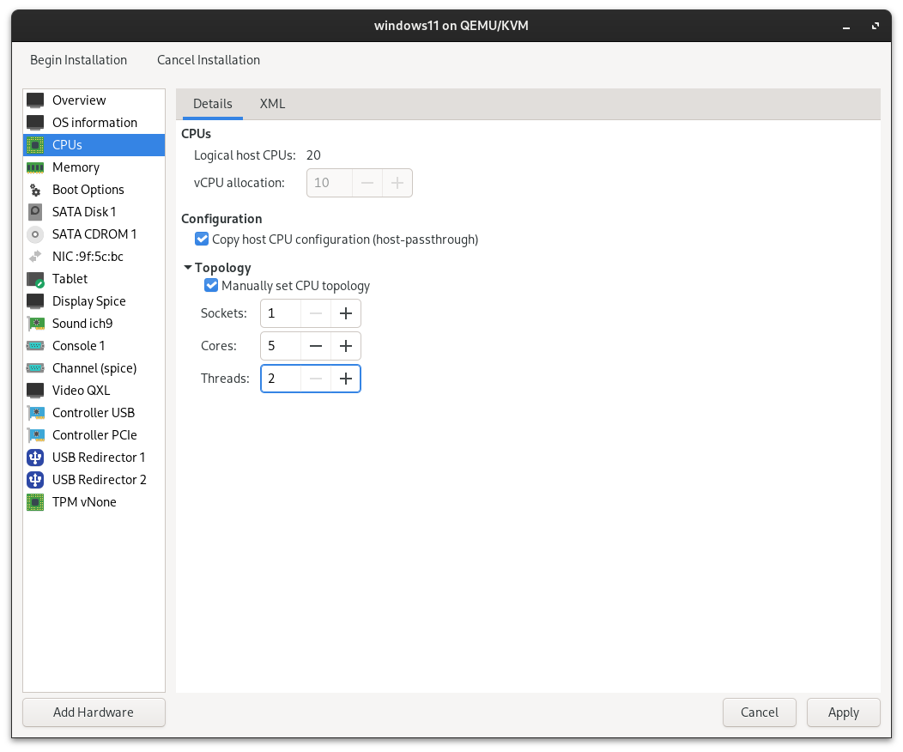Click the Channel (spice) port icon
This screenshot has width=903, height=752.
click(35, 368)
